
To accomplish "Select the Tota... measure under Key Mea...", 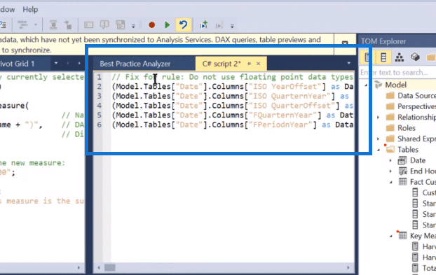I will point(429,268).
